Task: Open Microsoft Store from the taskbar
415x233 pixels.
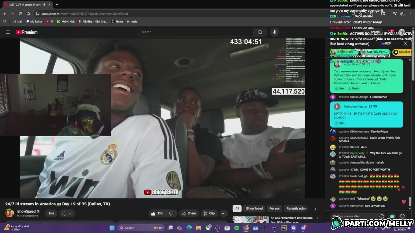Action: point(227,228)
